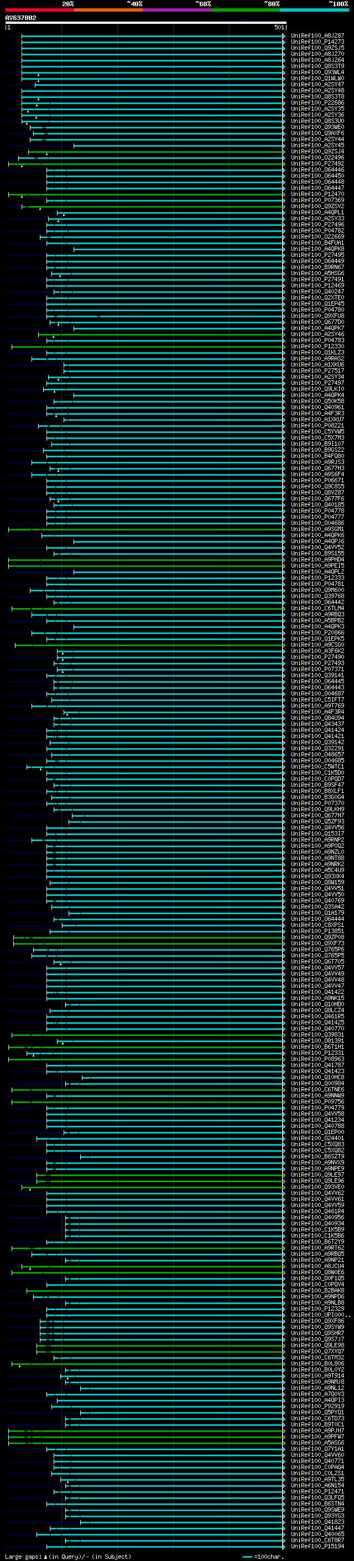Screen dimensions: 354x1561
Task: Select the UniRef100_P07370 label
Action: [317, 803]
